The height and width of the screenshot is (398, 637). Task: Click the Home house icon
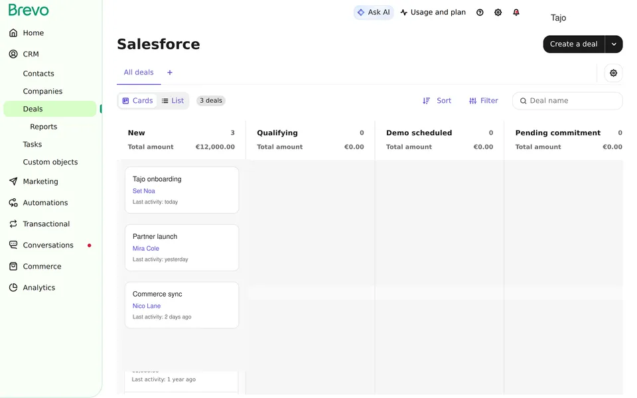pos(13,33)
